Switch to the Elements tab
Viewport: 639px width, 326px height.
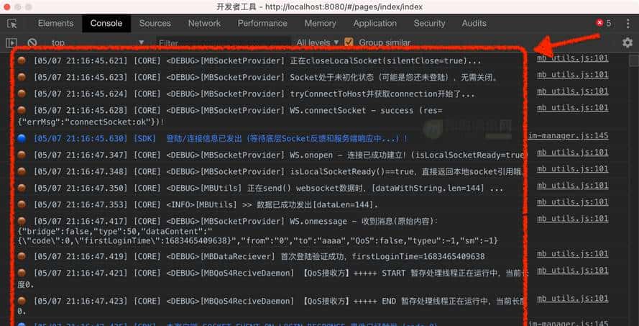point(56,23)
